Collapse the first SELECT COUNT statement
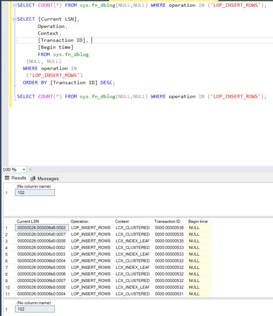Image resolution: width=273 pixels, height=316 pixels. point(14,5)
